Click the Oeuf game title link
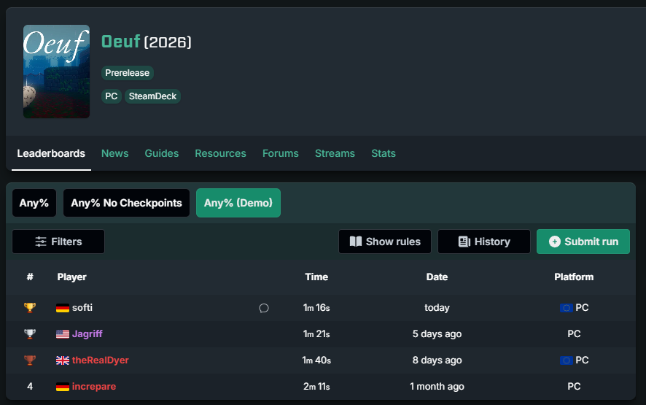The image size is (646, 405). click(121, 42)
